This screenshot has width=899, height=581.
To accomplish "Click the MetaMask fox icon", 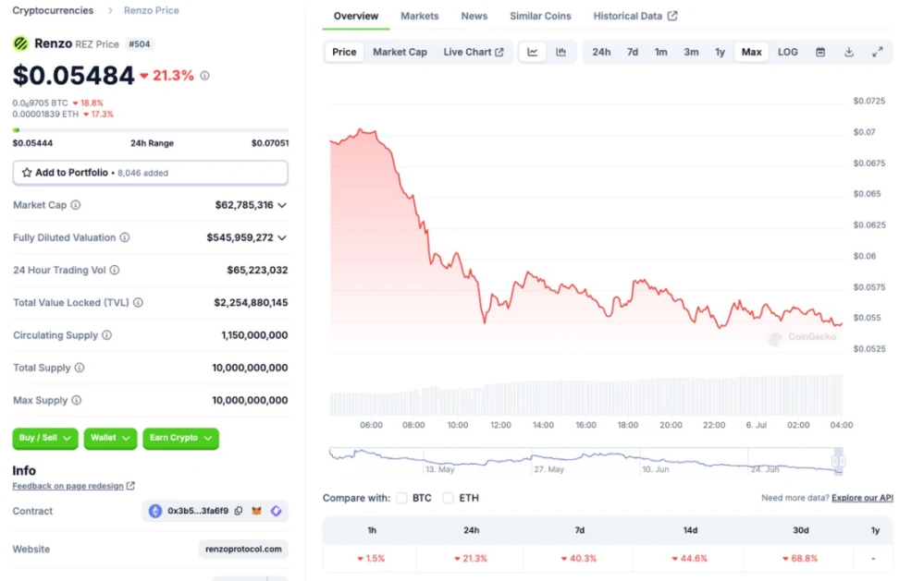I will (x=257, y=511).
